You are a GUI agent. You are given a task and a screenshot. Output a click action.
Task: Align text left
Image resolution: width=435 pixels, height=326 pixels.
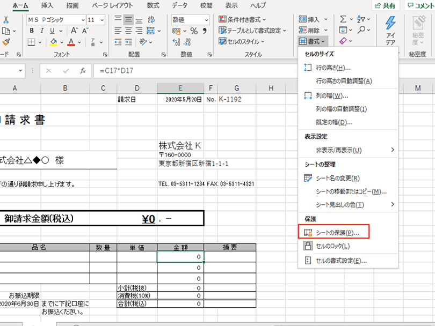pos(118,31)
